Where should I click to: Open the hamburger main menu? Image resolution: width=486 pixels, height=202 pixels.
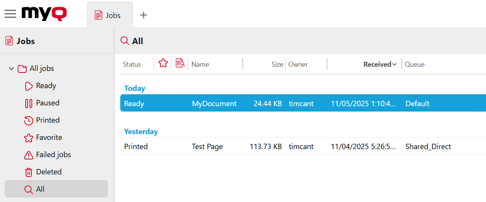pyautogui.click(x=10, y=14)
